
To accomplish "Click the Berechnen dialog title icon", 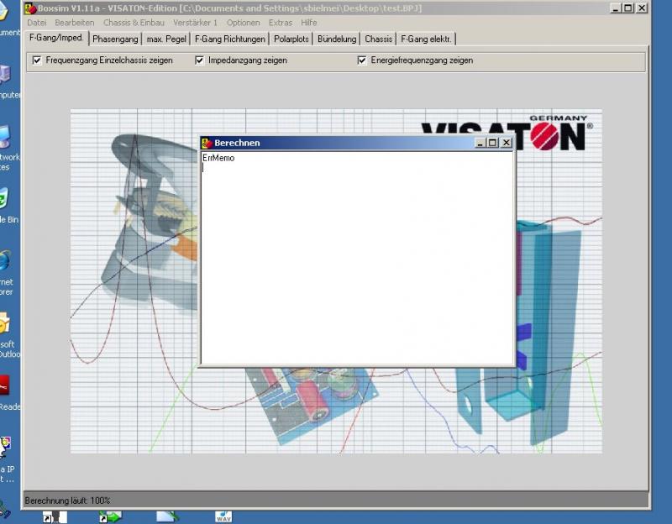I will click(x=207, y=143).
